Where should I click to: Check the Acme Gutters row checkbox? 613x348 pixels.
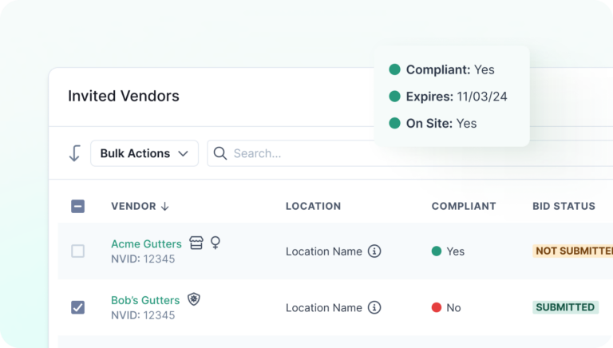[x=77, y=251]
